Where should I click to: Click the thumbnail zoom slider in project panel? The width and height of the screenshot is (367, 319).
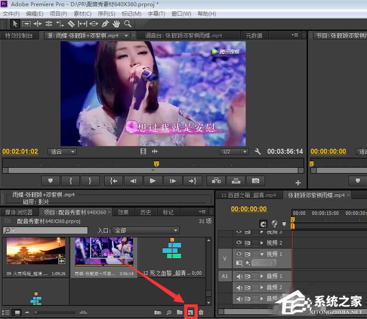[x=36, y=313]
